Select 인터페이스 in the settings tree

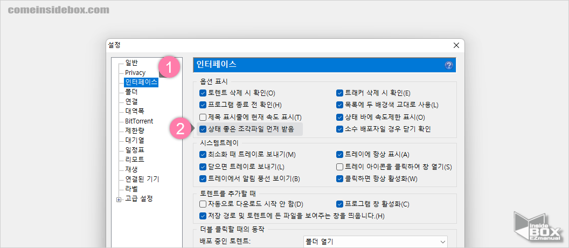[141, 82]
